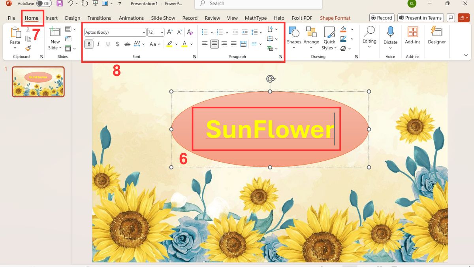Open the Add or Remove Columns menu
Screen dimensions: 474x267
pos(256,44)
